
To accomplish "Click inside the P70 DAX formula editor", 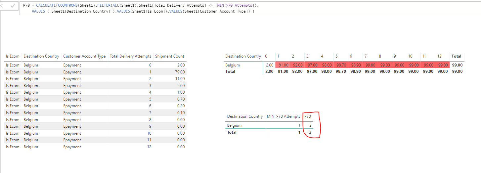I will (x=250, y=9).
